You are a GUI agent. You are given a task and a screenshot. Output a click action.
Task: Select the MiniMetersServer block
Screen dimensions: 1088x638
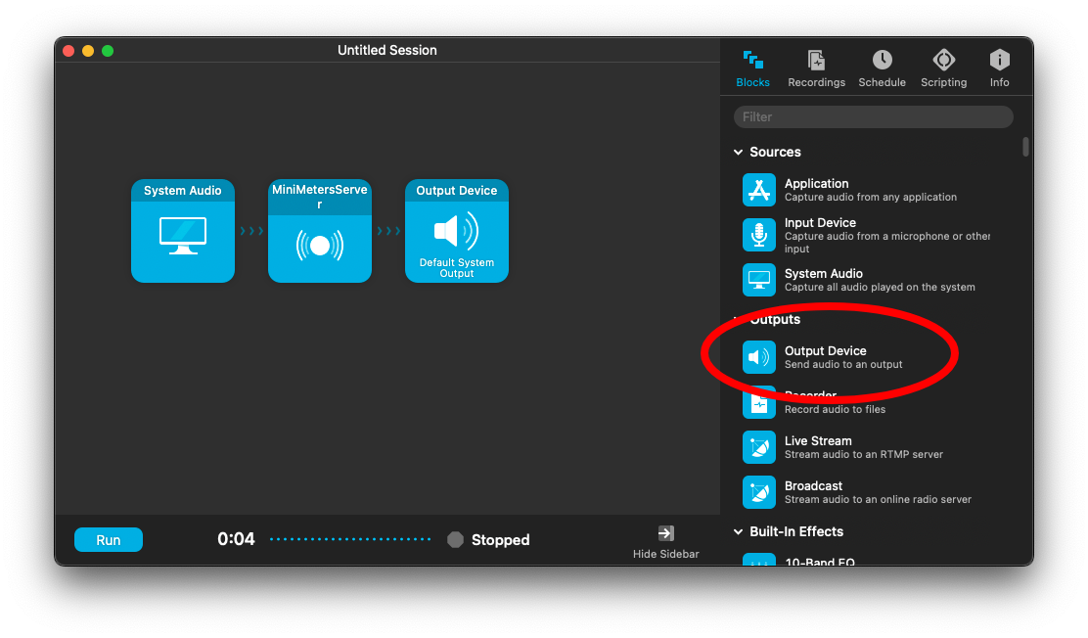click(320, 231)
